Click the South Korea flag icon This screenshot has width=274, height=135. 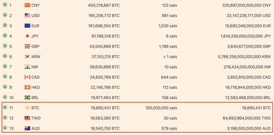click(x=28, y=57)
